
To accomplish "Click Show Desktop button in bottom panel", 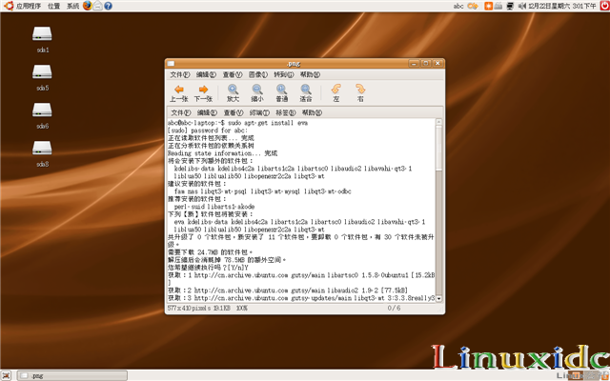I will tap(7, 375).
